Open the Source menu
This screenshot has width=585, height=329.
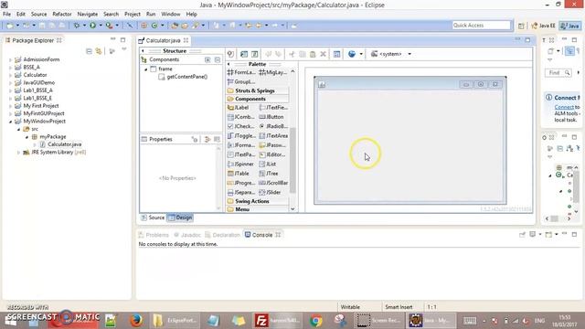(x=38, y=15)
